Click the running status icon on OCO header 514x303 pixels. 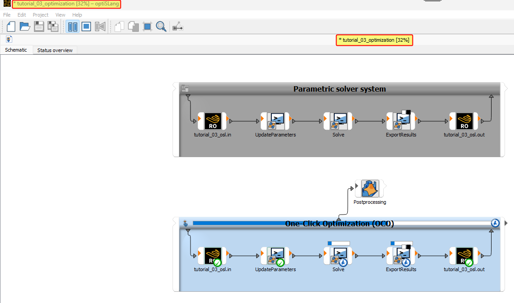[x=495, y=223]
